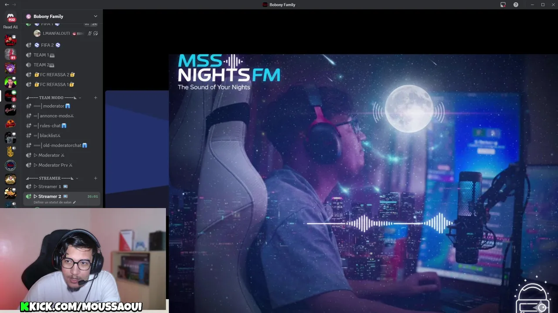Viewport: 558px width, 313px height.
Task: Go back with the left arrow
Action: 7,5
